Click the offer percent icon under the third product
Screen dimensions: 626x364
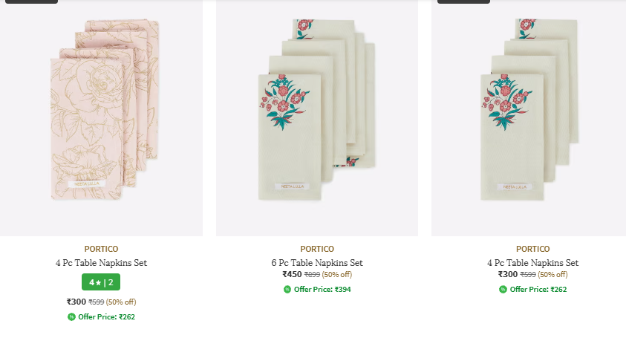(x=503, y=290)
